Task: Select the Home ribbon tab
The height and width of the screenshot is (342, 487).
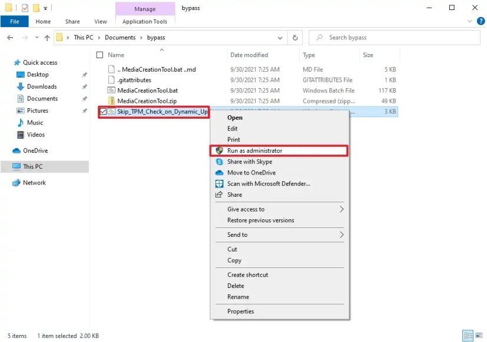Action: click(43, 21)
